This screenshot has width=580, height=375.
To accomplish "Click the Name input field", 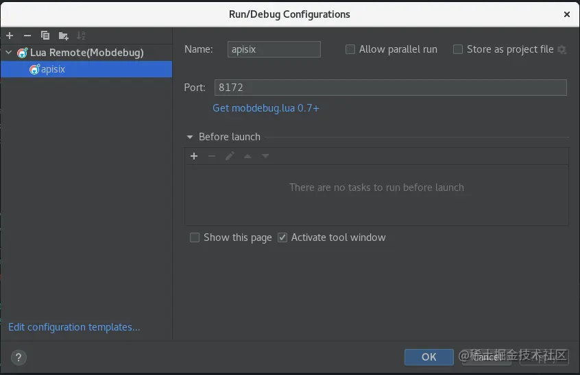I will tap(274, 49).
